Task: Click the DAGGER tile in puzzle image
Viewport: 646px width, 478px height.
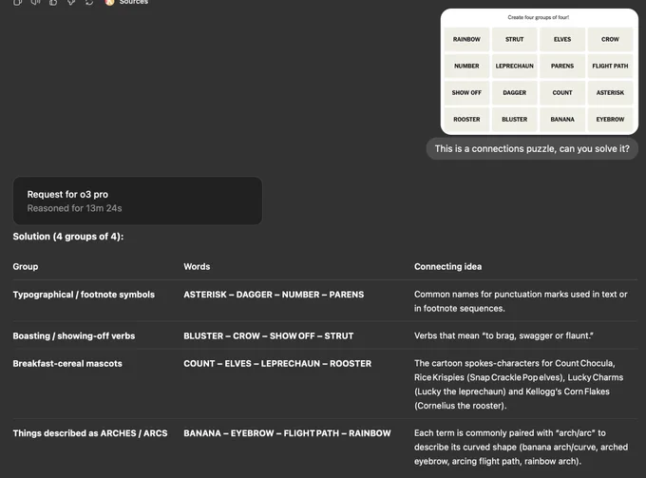Action: 515,93
